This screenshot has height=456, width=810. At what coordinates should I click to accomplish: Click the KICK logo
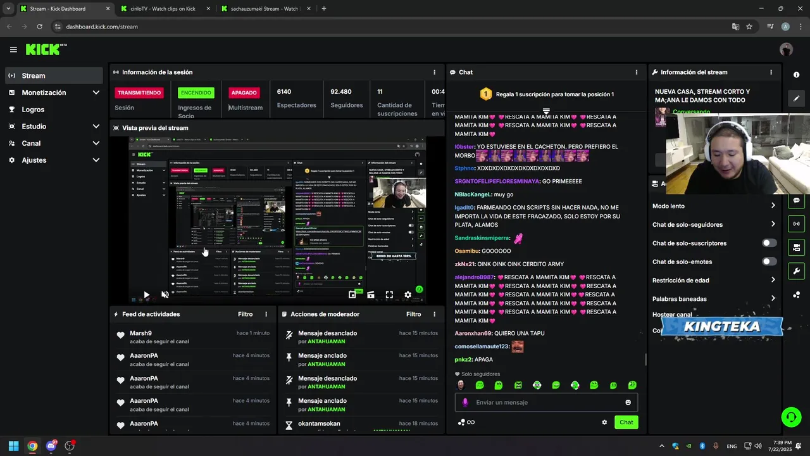tap(46, 49)
